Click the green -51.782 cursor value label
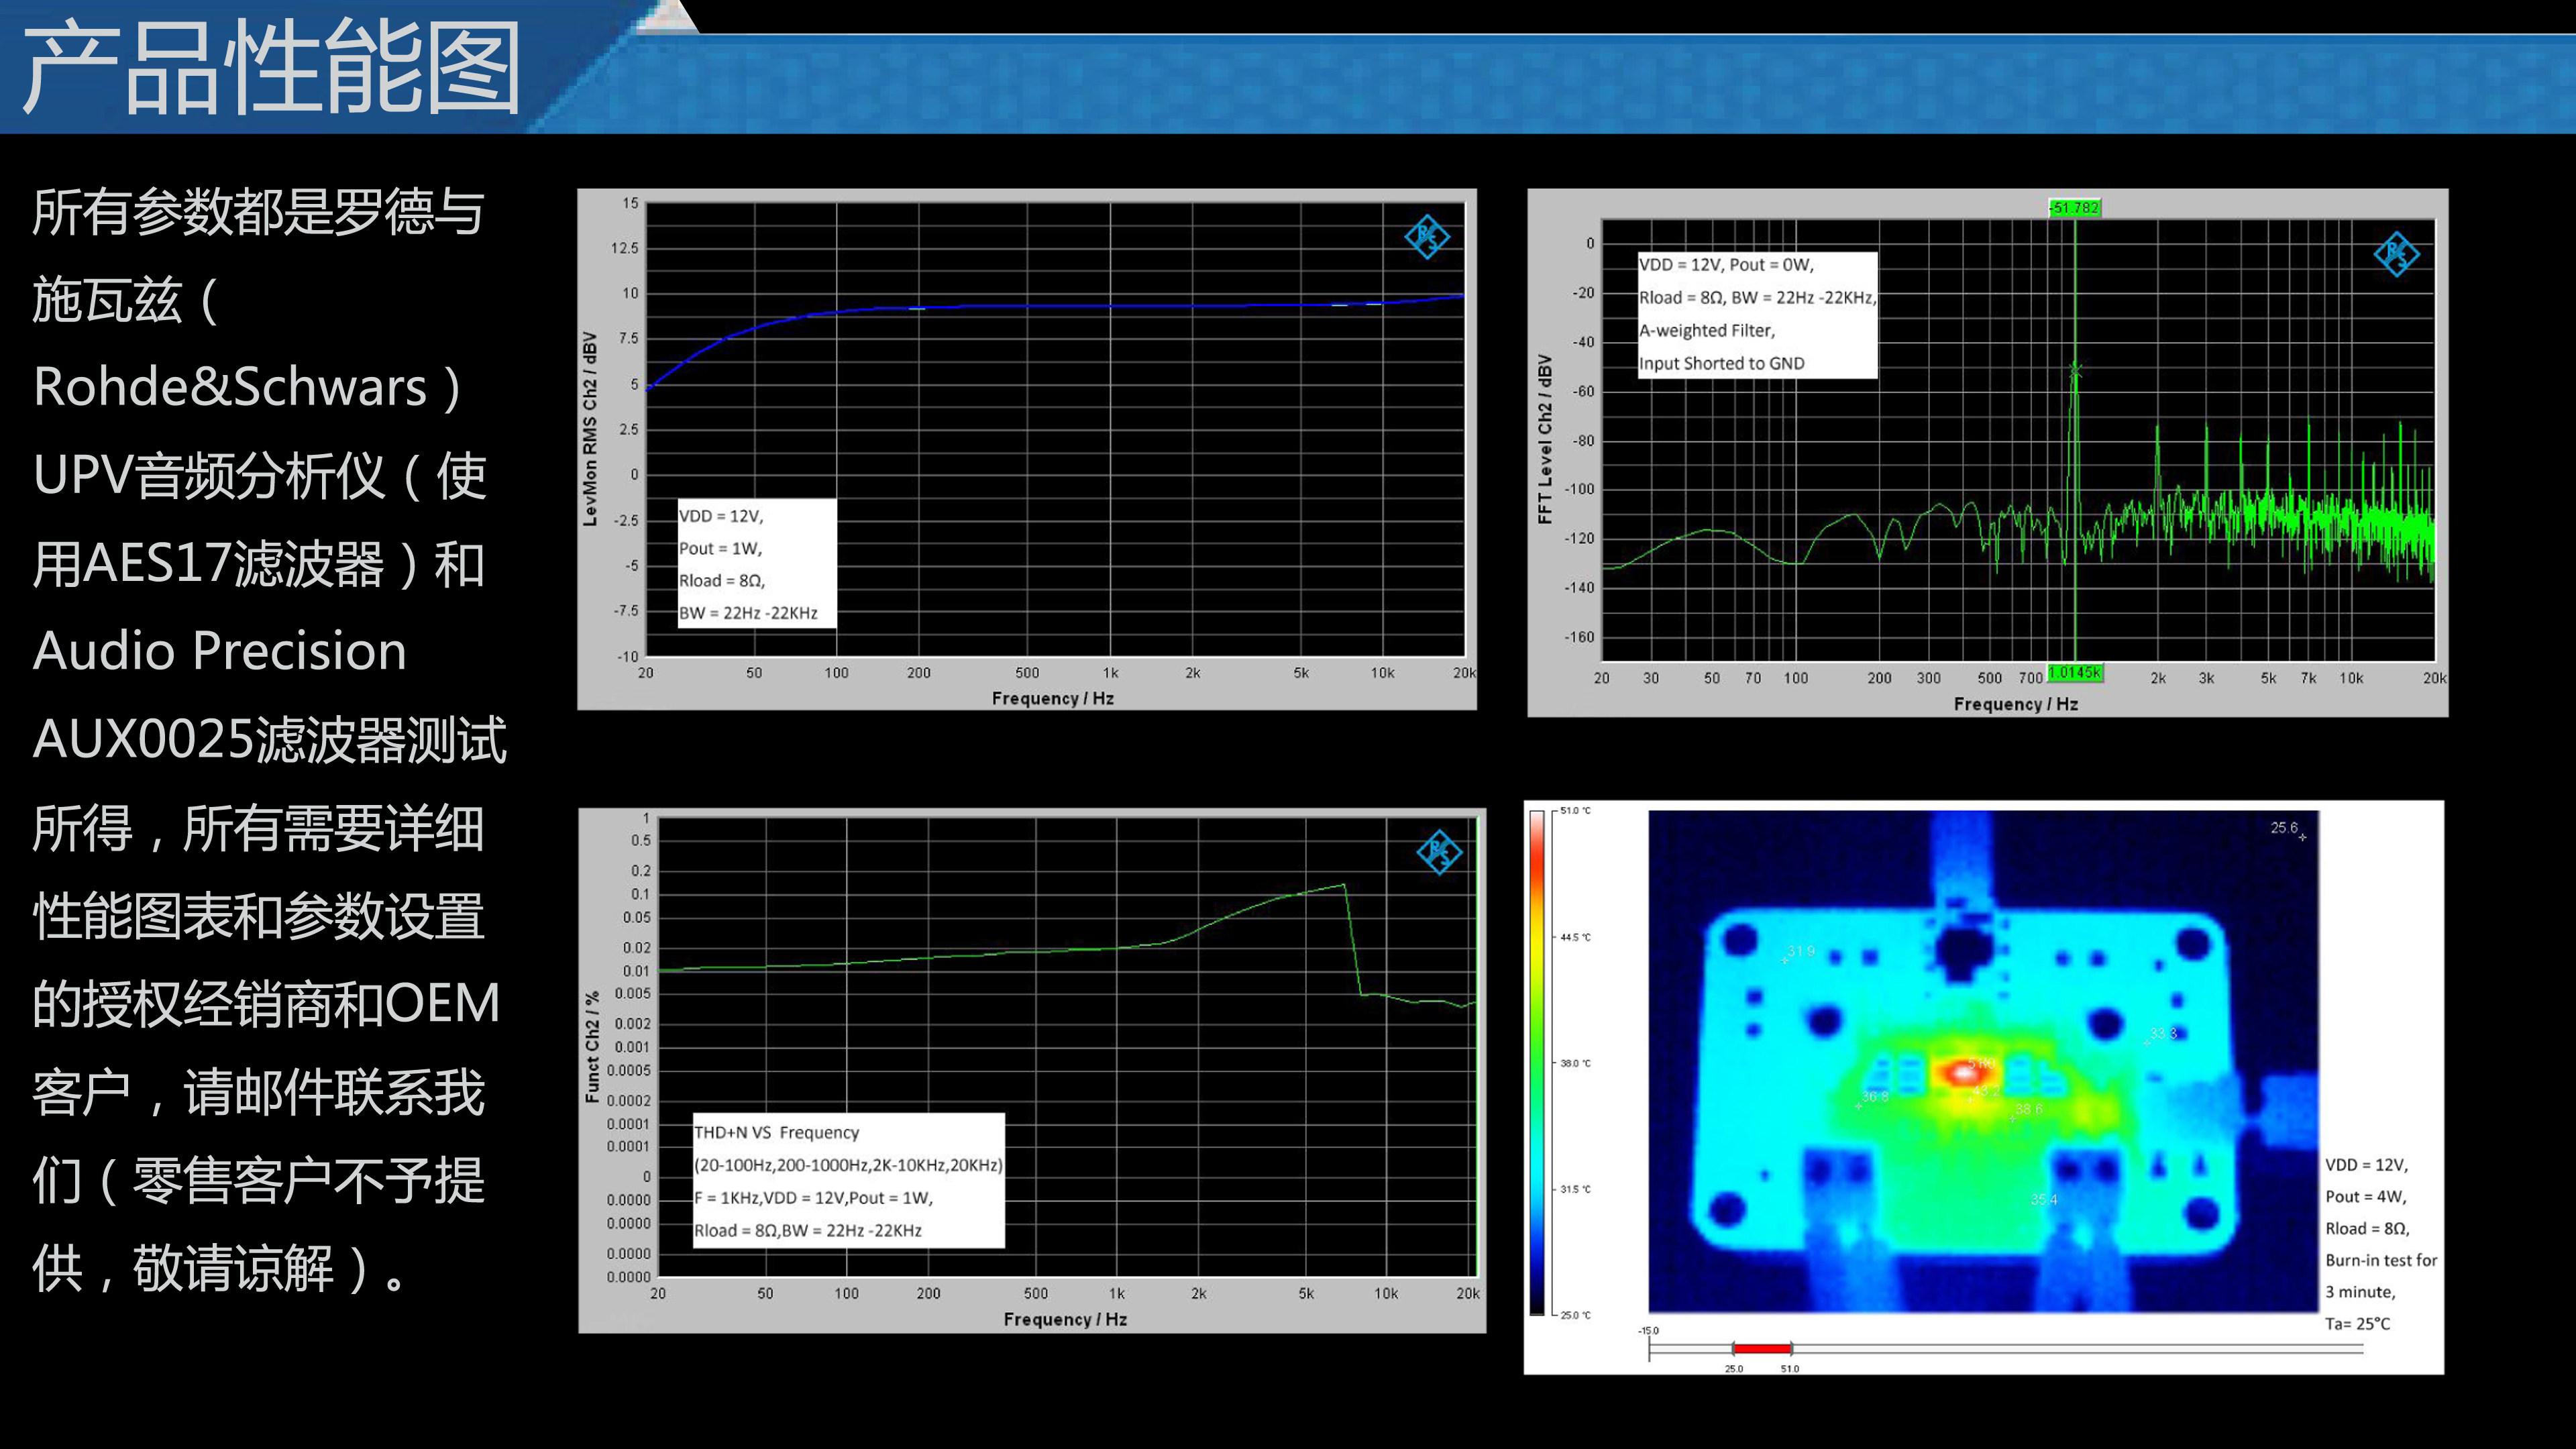 coord(2074,208)
